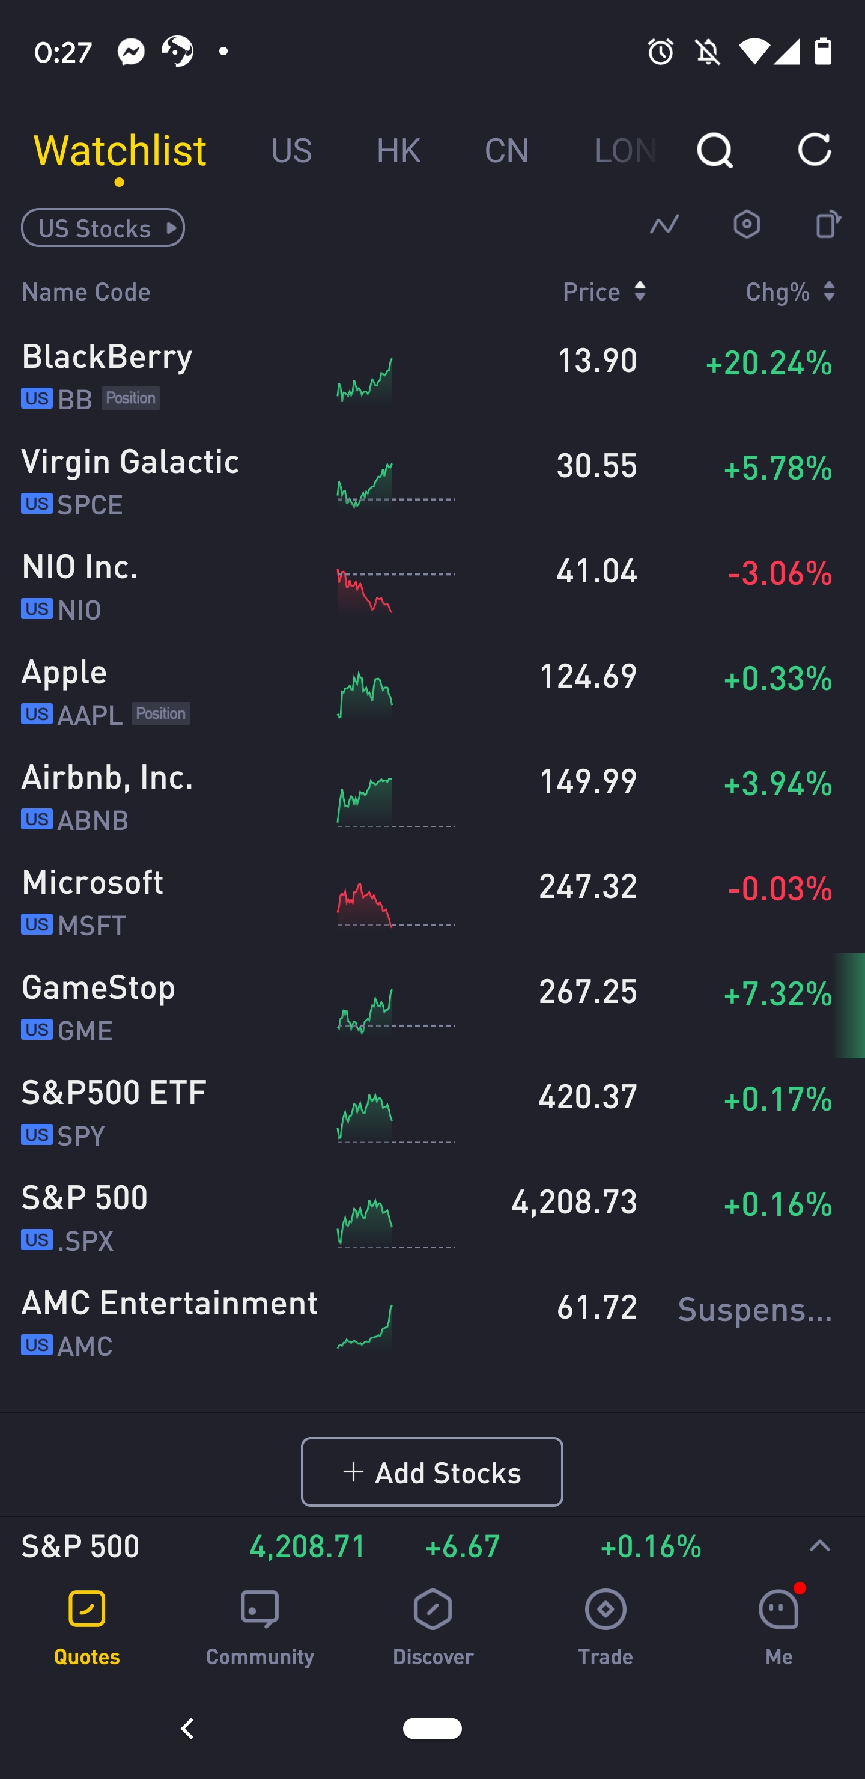Tap the refresh quotes icon

coord(814,150)
